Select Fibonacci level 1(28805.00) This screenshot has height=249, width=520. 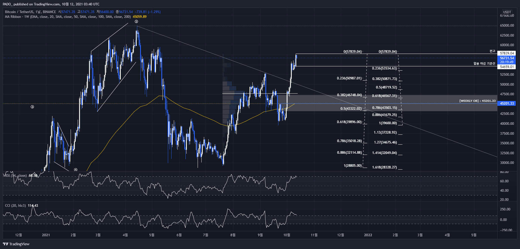353,166
